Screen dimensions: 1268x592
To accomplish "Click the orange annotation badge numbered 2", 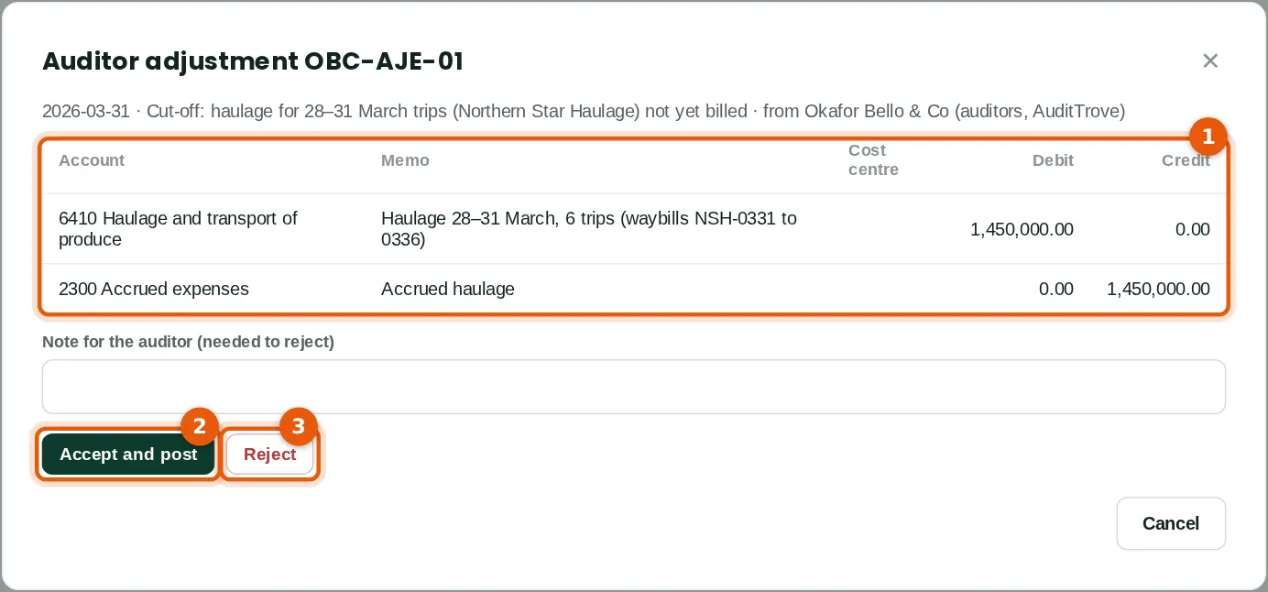I will point(200,427).
